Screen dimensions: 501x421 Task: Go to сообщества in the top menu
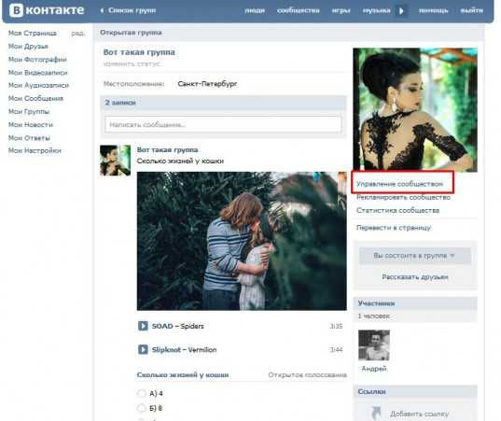pos(299,10)
